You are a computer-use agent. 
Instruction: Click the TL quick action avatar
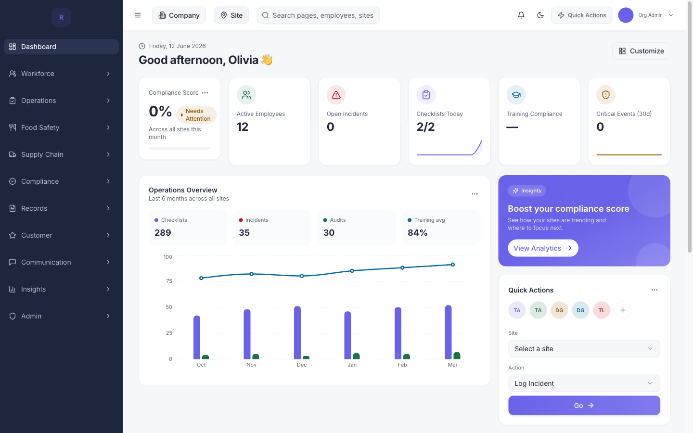[x=602, y=310]
